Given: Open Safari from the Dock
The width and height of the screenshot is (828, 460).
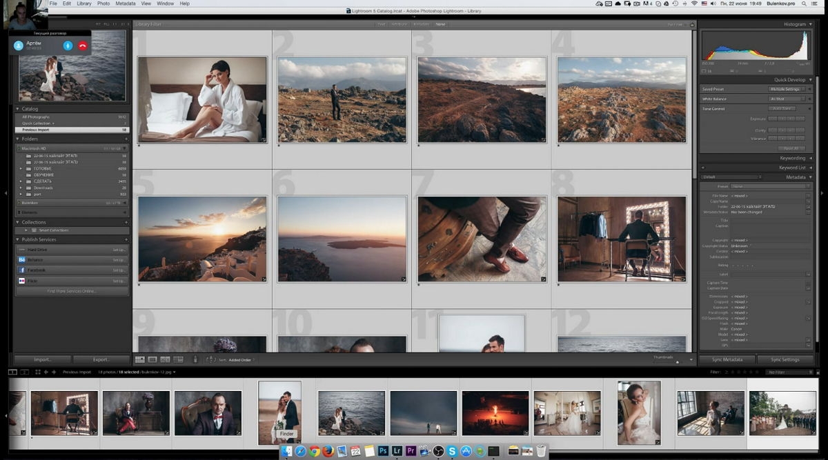Looking at the screenshot, I should pyautogui.click(x=301, y=450).
